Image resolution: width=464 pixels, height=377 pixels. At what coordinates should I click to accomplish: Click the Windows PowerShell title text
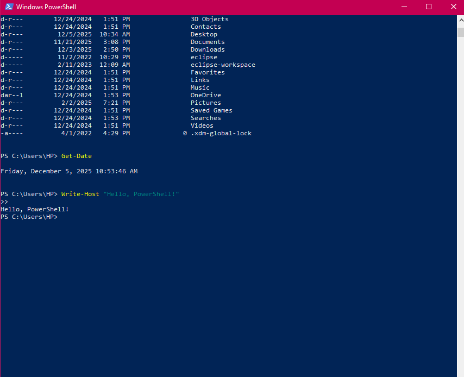46,7
